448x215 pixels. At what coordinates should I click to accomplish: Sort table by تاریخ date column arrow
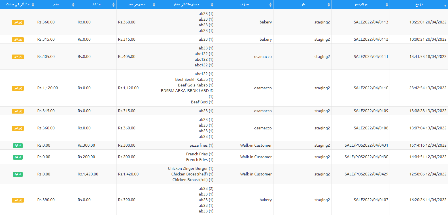click(x=445, y=5)
